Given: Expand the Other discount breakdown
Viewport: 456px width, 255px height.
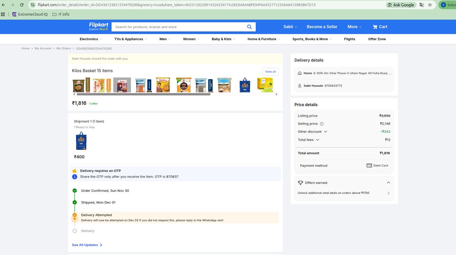Looking at the screenshot, I should 326,132.
